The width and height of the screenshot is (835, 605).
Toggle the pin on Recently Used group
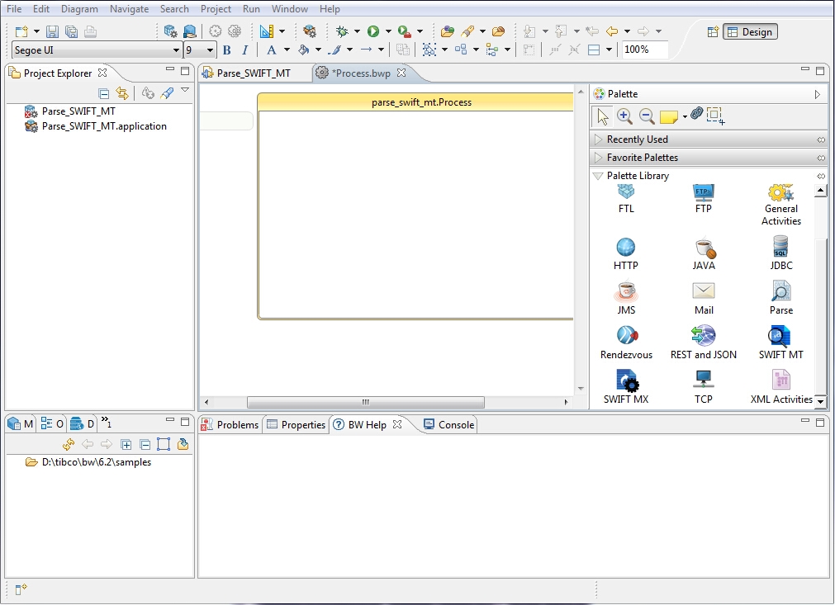pyautogui.click(x=821, y=140)
